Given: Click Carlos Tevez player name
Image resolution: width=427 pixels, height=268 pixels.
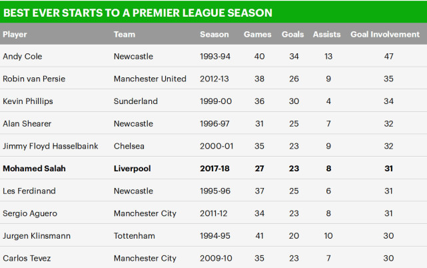Looking at the screenshot, I should (x=27, y=258).
